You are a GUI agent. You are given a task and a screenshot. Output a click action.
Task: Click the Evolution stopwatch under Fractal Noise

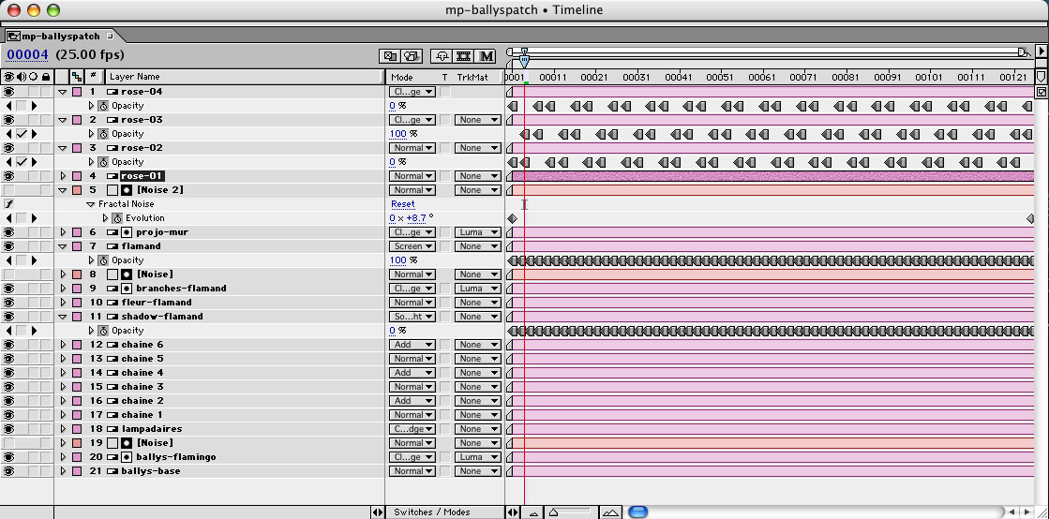click(x=117, y=218)
